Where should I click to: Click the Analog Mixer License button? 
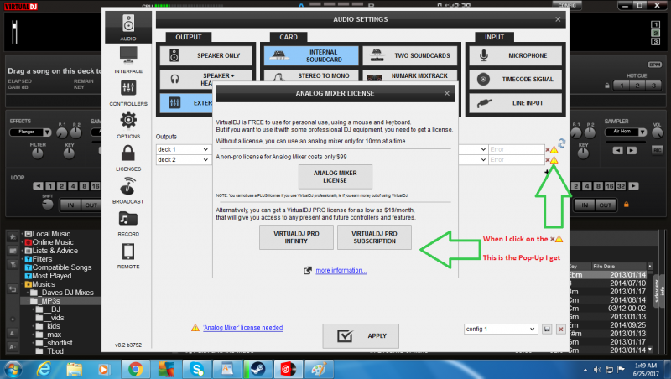click(335, 177)
